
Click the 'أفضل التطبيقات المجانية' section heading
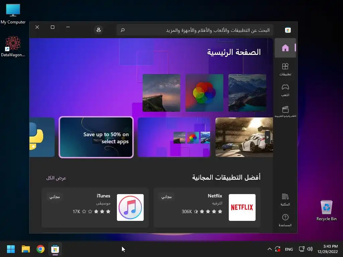point(226,177)
